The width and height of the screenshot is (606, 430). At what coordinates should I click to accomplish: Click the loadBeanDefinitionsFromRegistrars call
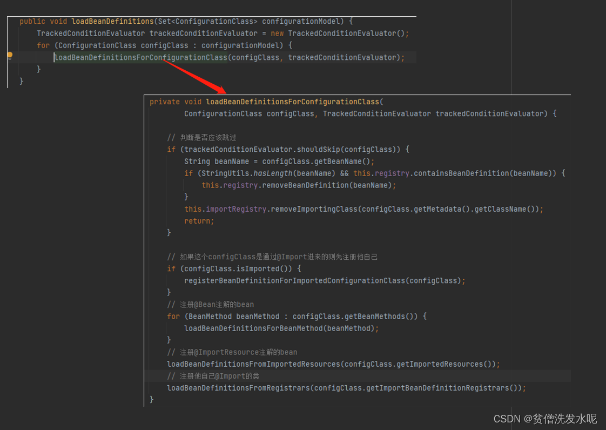pos(239,388)
